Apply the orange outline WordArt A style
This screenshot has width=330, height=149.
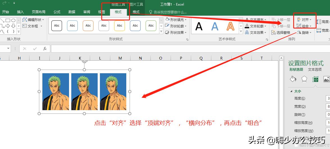point(230,26)
